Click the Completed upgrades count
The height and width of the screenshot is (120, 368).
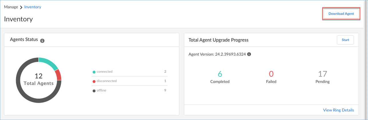[x=220, y=74]
